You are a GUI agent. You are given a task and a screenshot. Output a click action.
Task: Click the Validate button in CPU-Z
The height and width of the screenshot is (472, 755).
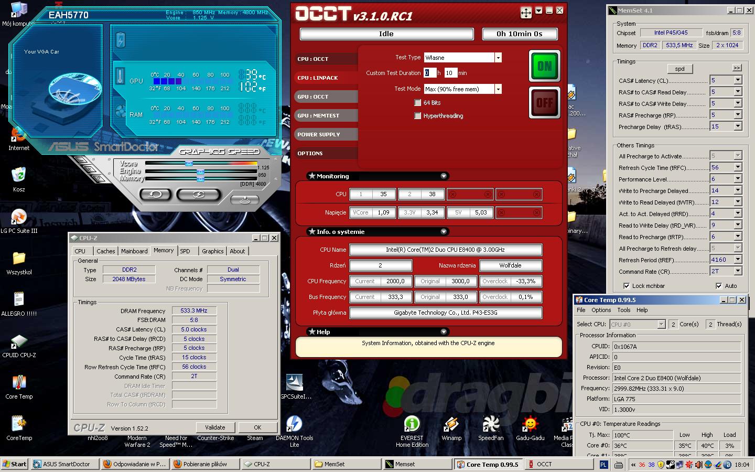(x=215, y=427)
